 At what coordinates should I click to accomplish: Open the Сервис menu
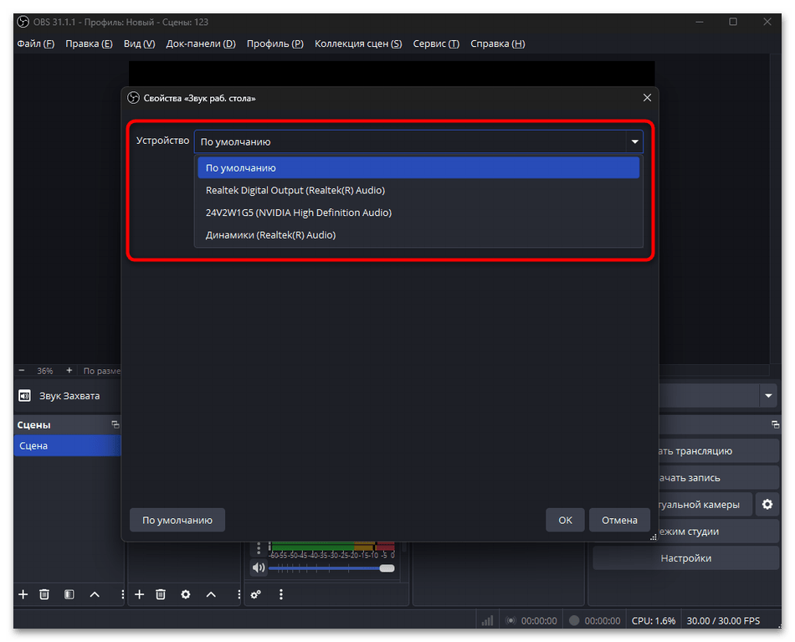(436, 44)
